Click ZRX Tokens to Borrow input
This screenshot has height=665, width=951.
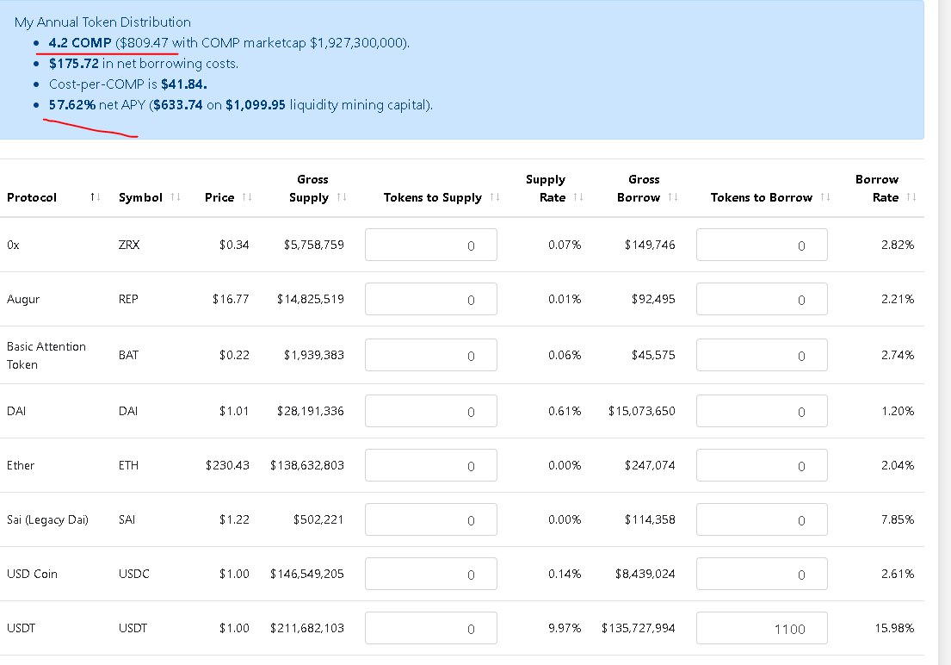[762, 245]
